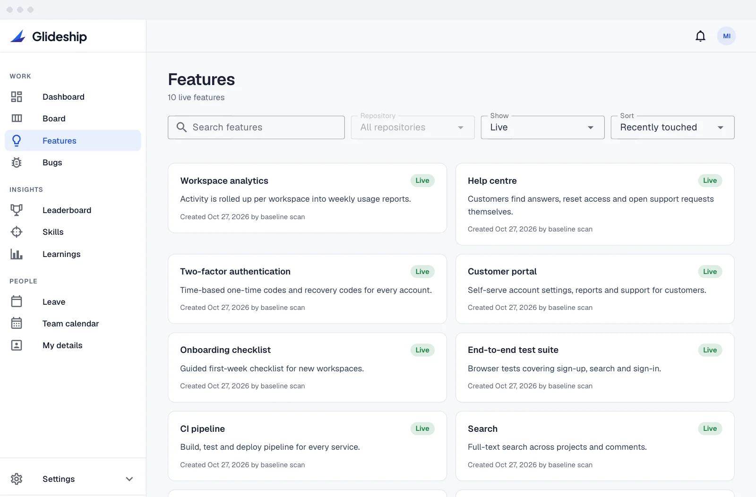Open the Board page
The height and width of the screenshot is (497, 756).
(x=73, y=119)
